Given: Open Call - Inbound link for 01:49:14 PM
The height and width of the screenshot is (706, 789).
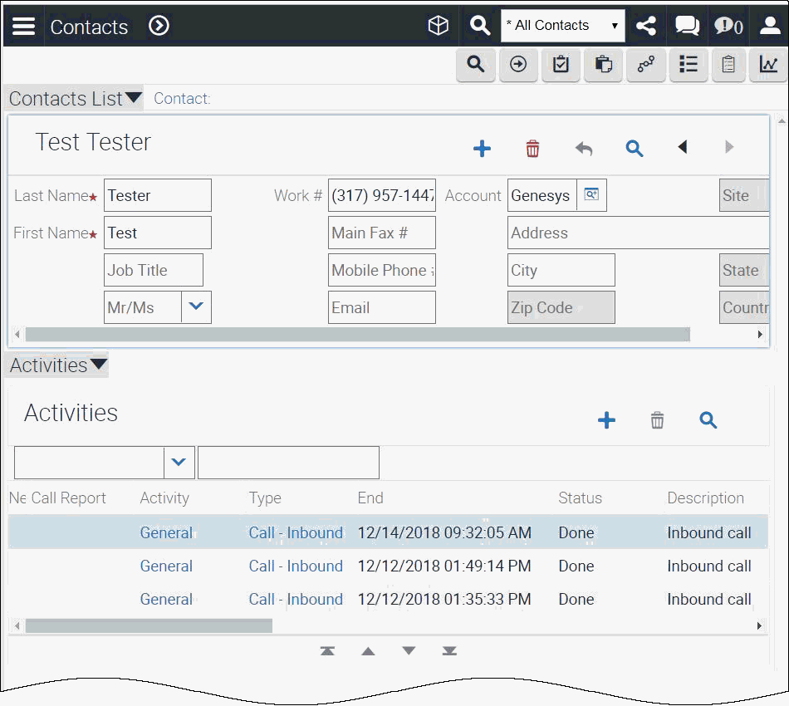Looking at the screenshot, I should pos(296,566).
